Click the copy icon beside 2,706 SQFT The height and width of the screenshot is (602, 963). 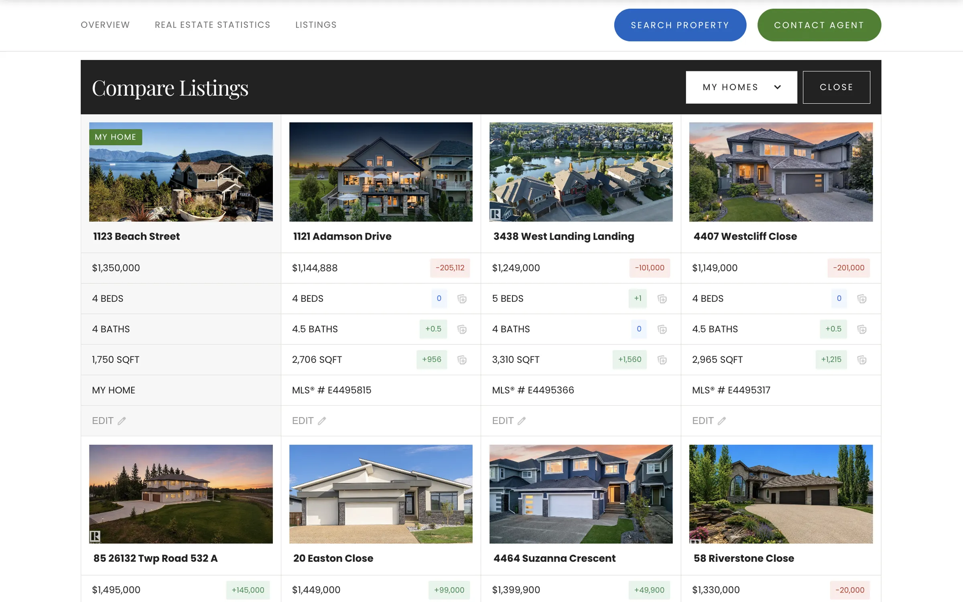pyautogui.click(x=462, y=360)
